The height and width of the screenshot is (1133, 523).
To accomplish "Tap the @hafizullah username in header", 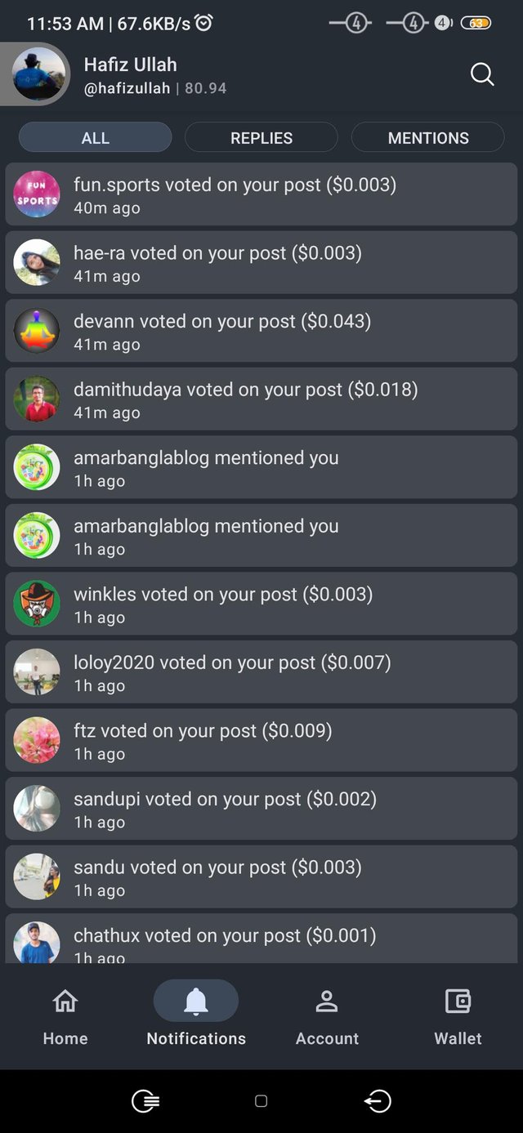I will [127, 88].
